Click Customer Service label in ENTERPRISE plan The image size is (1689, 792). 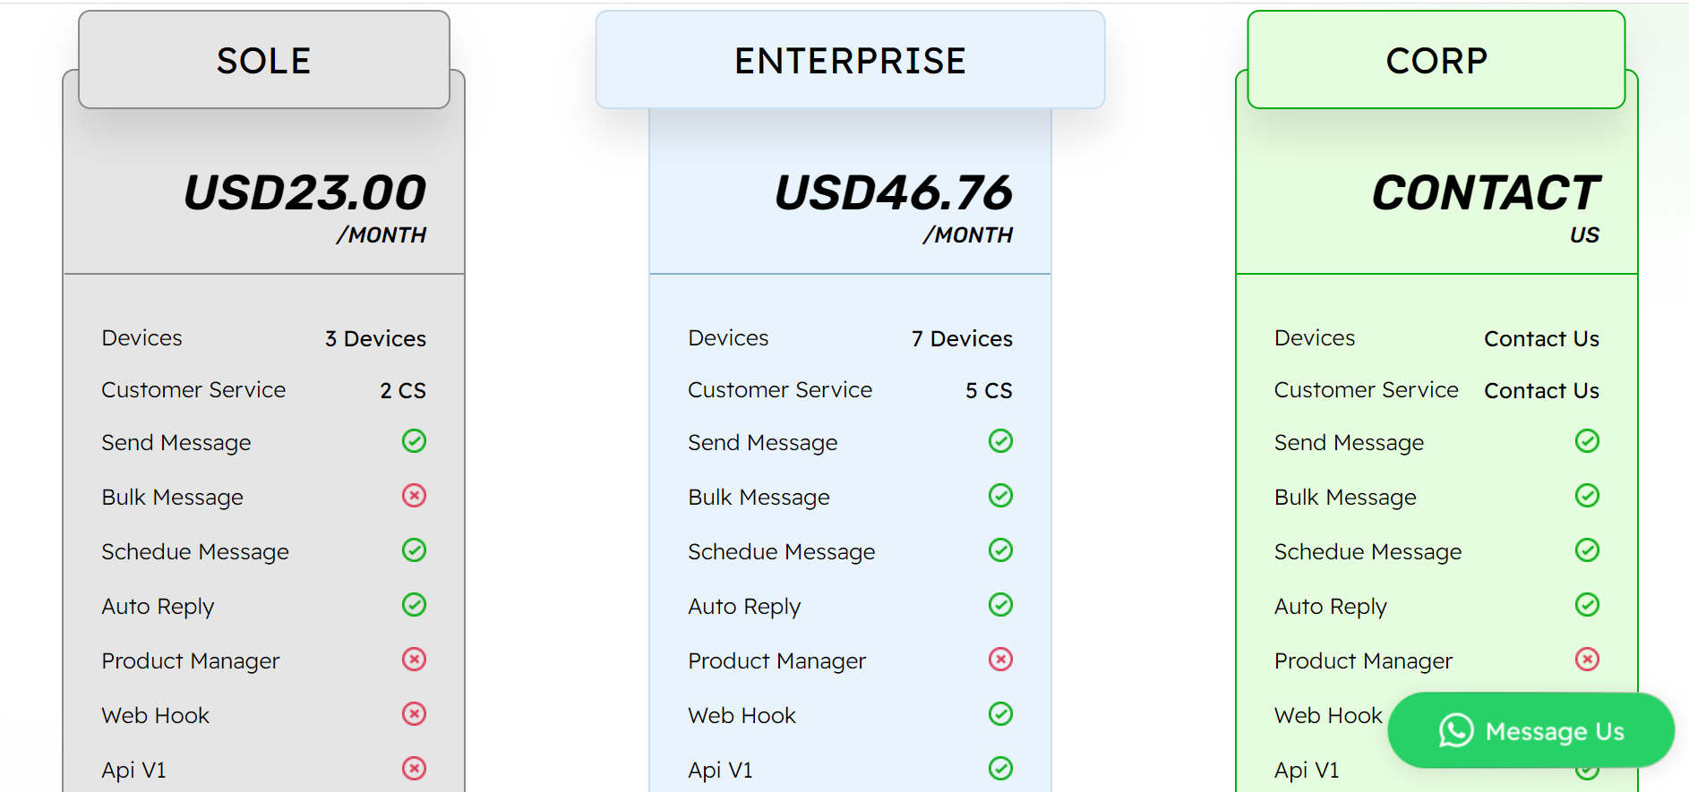tap(780, 390)
